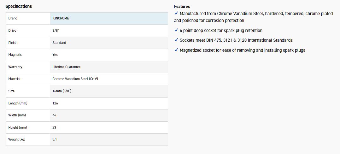Select the checkmark beside DIN 475 standards line
Screen dimensions: 340x154
coord(176,40)
